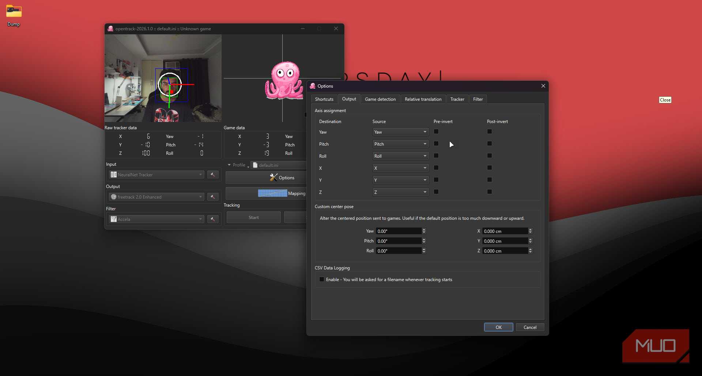Open Filter settings hammer icon
702x376 pixels.
[213, 219]
